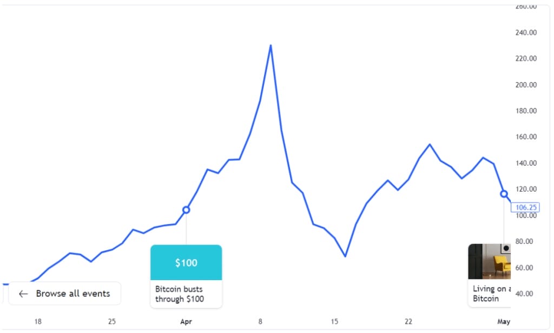
Task: Select the April event marker circle on the chart
Action: (186, 209)
